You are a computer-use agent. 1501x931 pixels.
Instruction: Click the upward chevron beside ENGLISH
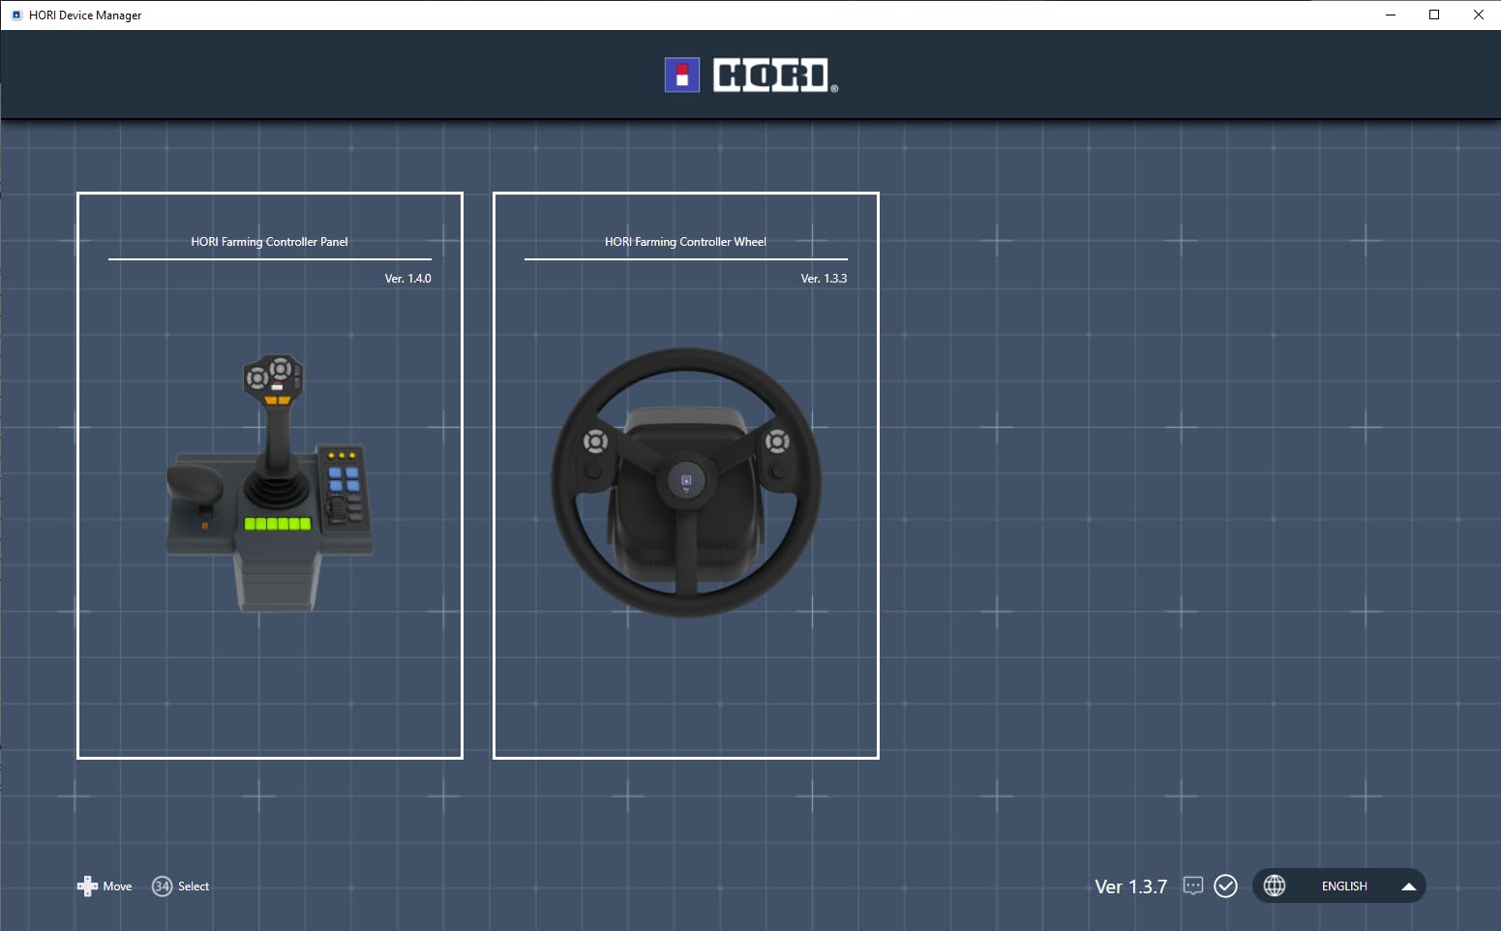pyautogui.click(x=1409, y=886)
